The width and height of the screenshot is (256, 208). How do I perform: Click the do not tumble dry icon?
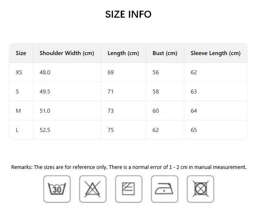point(200,189)
